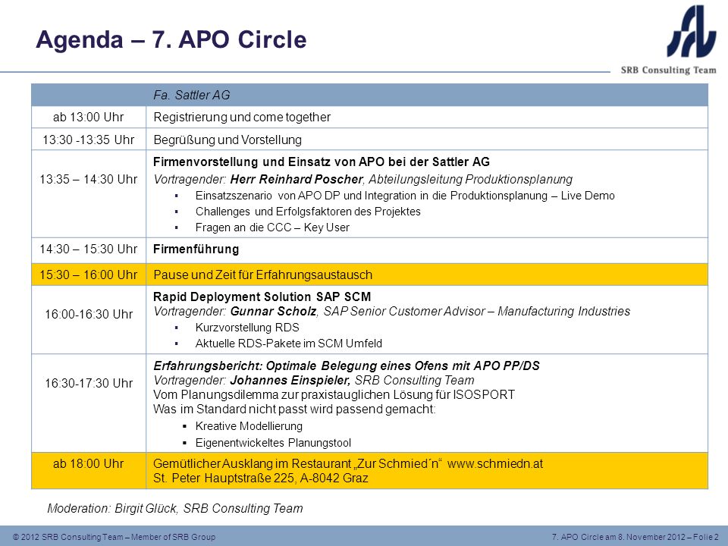Click 'Moderation: Birgit Glück' line
Viewport: 728px width, 546px height.
coord(175,508)
